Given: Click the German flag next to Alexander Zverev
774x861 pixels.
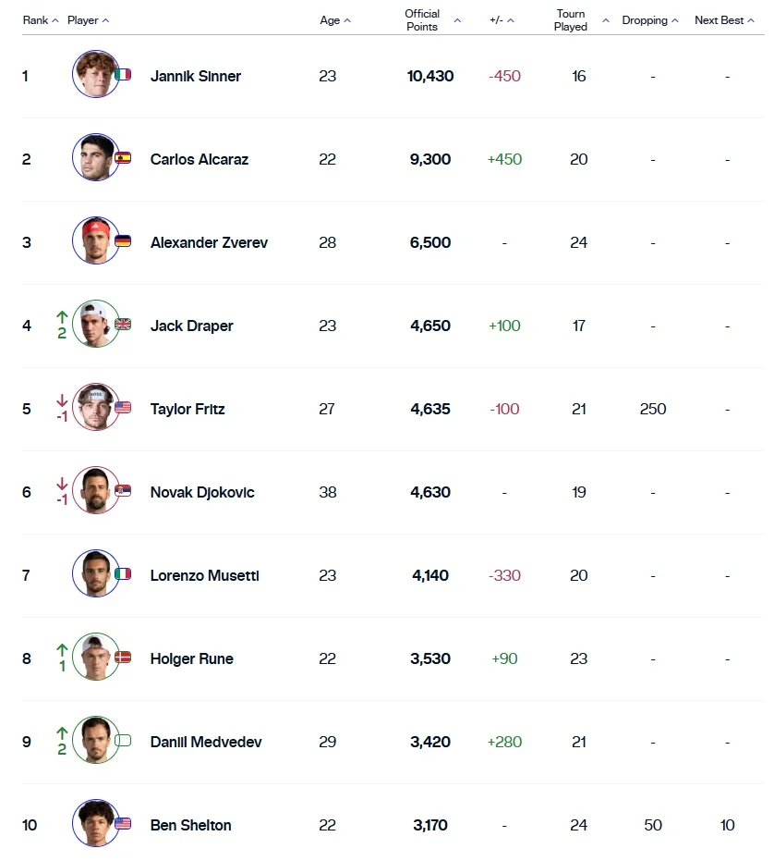Looking at the screenshot, I should [123, 241].
